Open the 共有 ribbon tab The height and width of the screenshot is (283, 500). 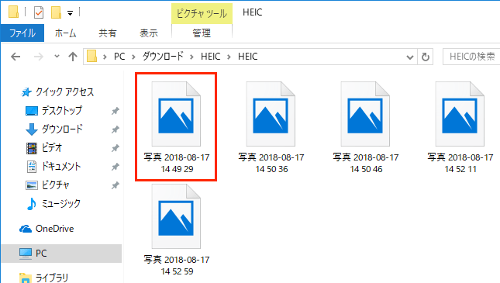(x=108, y=33)
